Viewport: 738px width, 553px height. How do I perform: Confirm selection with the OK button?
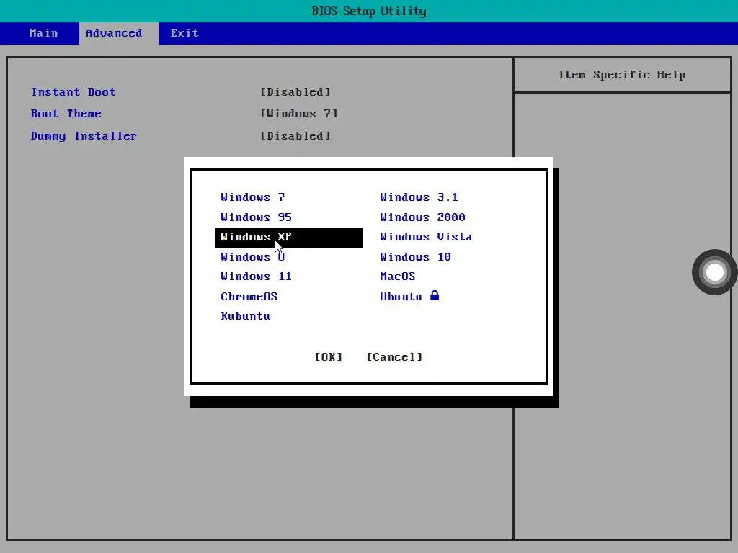(x=329, y=357)
